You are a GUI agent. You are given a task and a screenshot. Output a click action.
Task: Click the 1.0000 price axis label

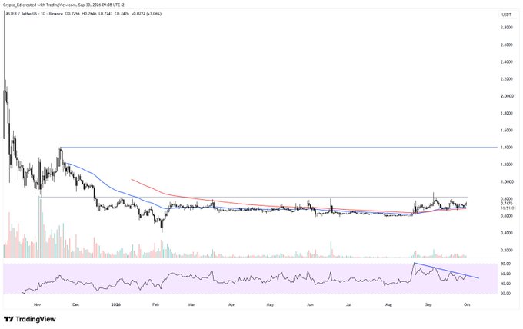pyautogui.click(x=506, y=182)
